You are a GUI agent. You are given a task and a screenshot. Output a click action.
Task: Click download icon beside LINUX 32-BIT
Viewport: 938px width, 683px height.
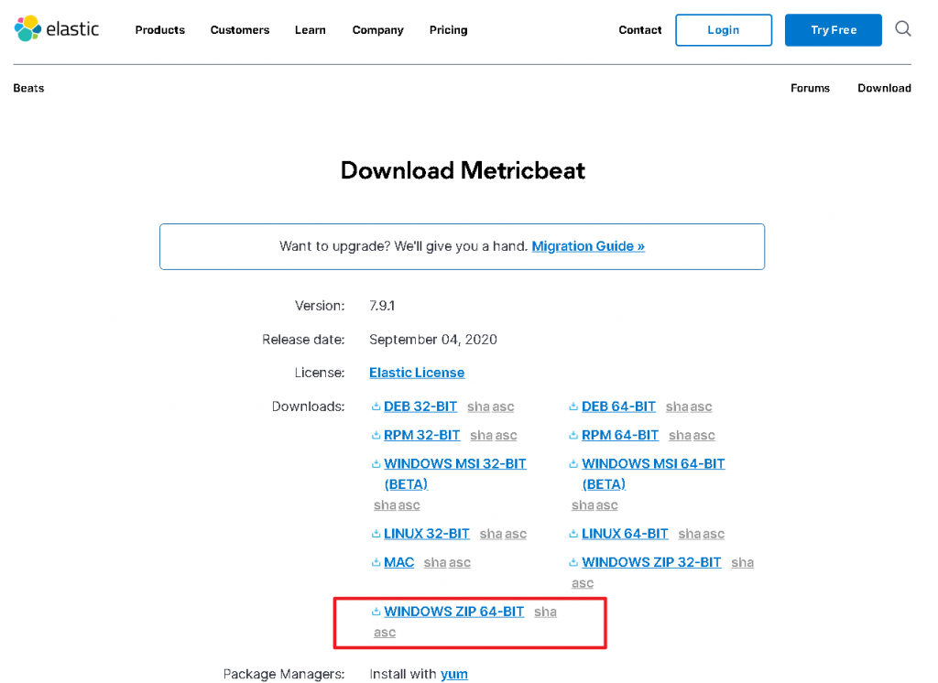click(x=376, y=534)
